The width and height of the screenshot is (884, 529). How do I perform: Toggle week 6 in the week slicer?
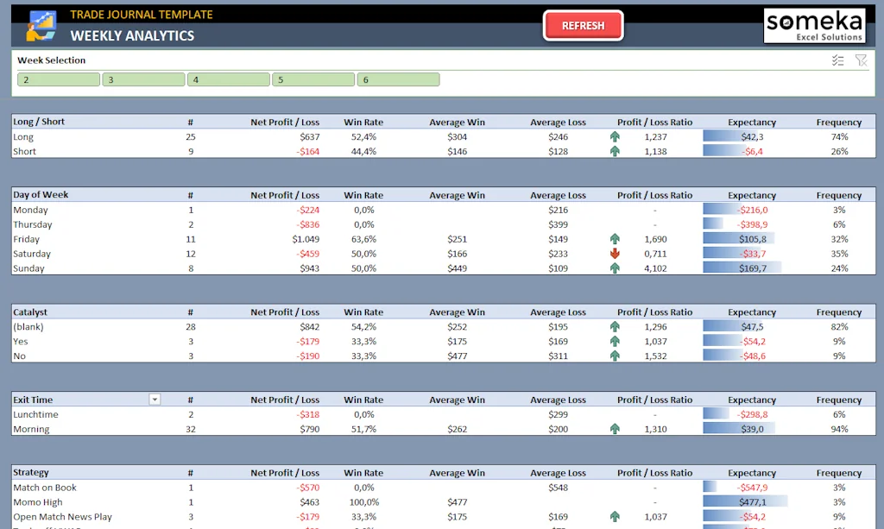(x=398, y=79)
